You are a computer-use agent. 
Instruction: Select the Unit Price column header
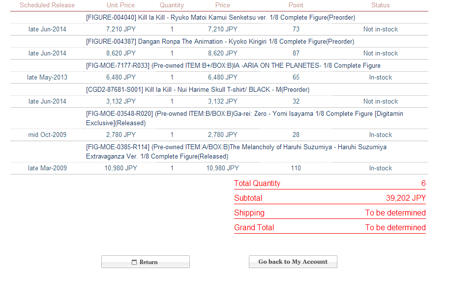(120, 5)
